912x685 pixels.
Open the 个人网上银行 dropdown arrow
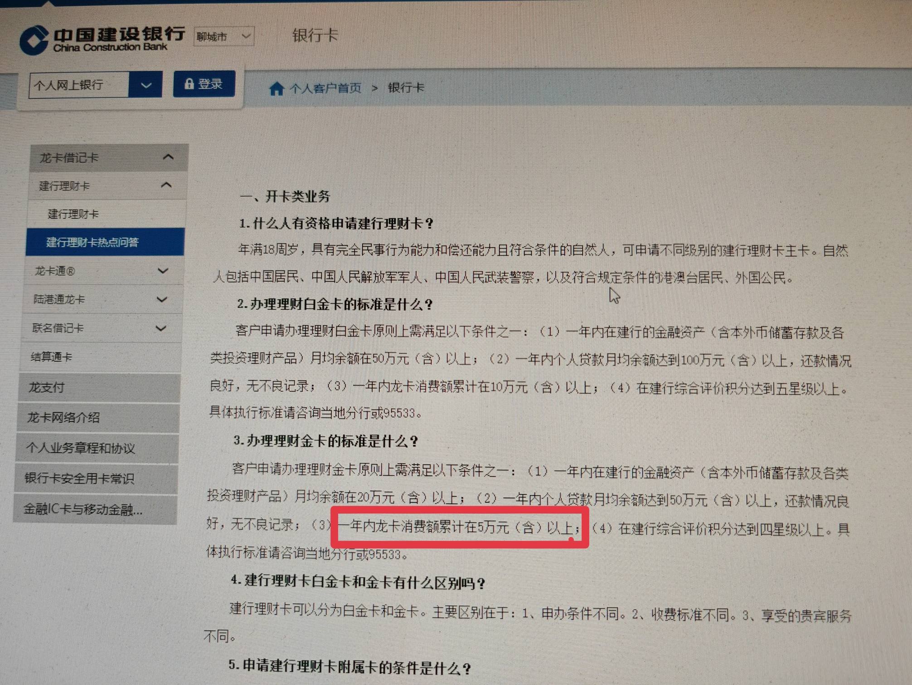click(146, 85)
